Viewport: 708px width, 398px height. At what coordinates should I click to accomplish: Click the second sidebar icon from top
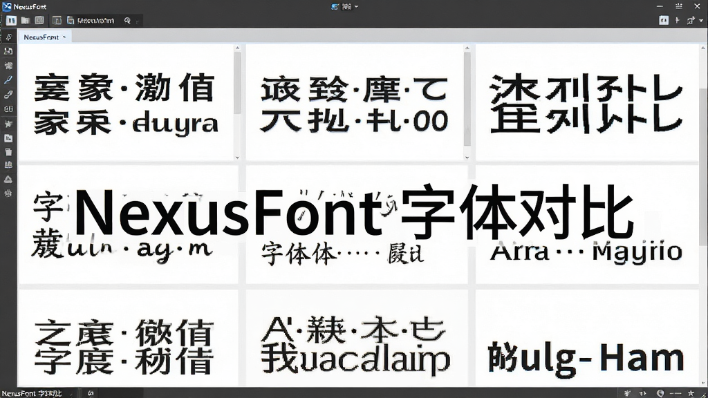pos(8,51)
